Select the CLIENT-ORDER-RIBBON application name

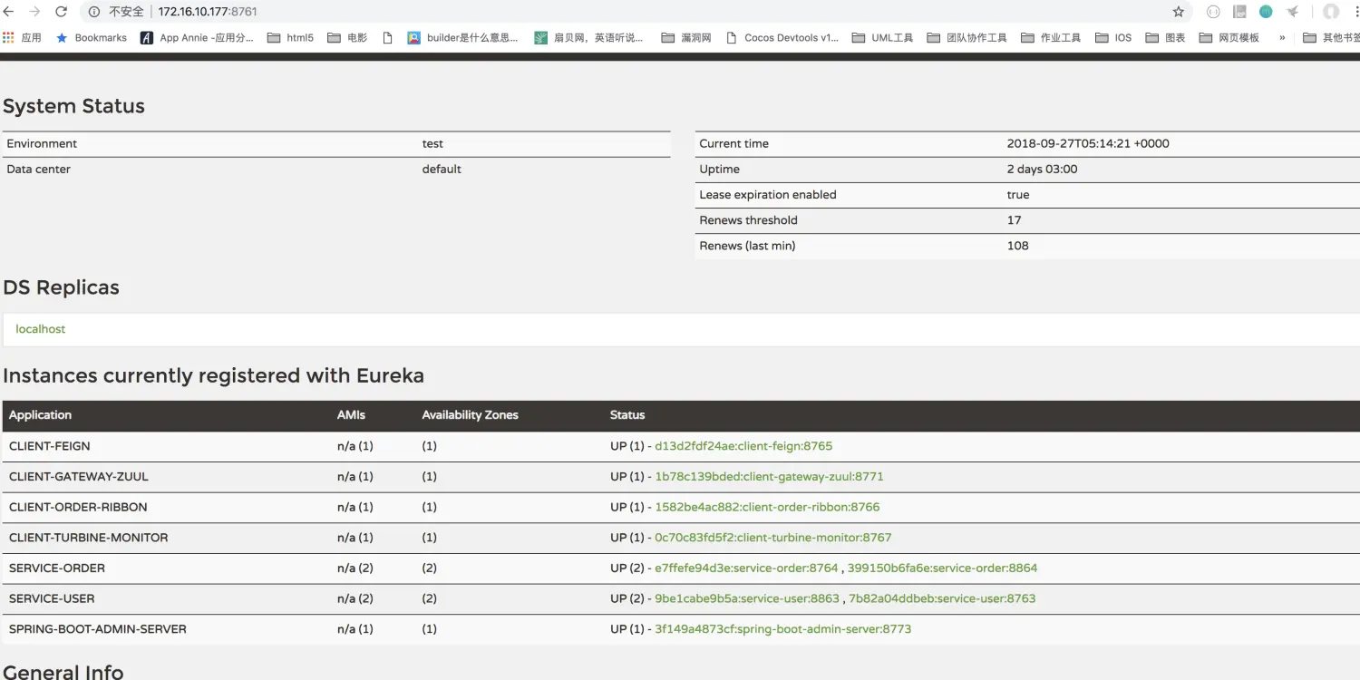[77, 507]
